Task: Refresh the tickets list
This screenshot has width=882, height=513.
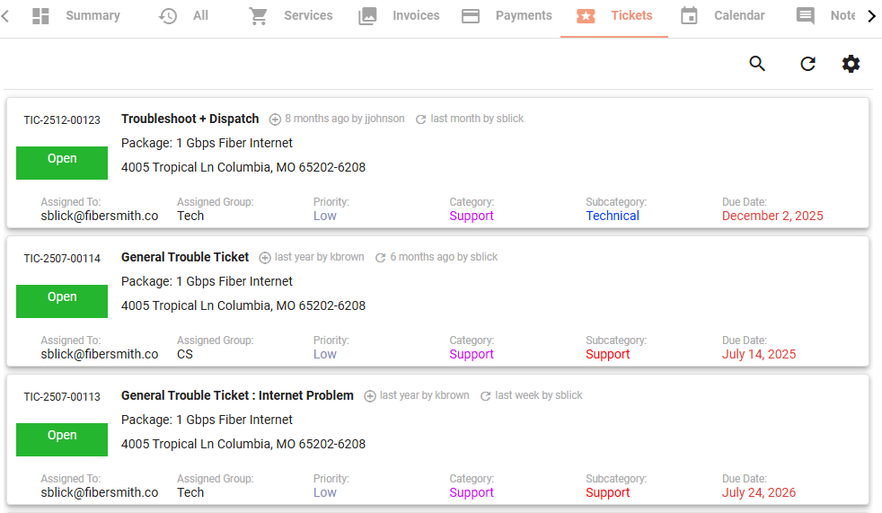Action: coord(807,64)
